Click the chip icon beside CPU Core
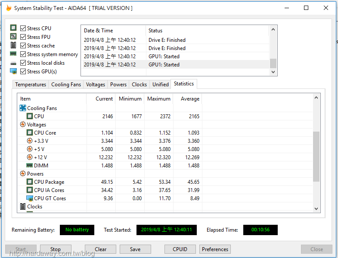 click(x=30, y=132)
